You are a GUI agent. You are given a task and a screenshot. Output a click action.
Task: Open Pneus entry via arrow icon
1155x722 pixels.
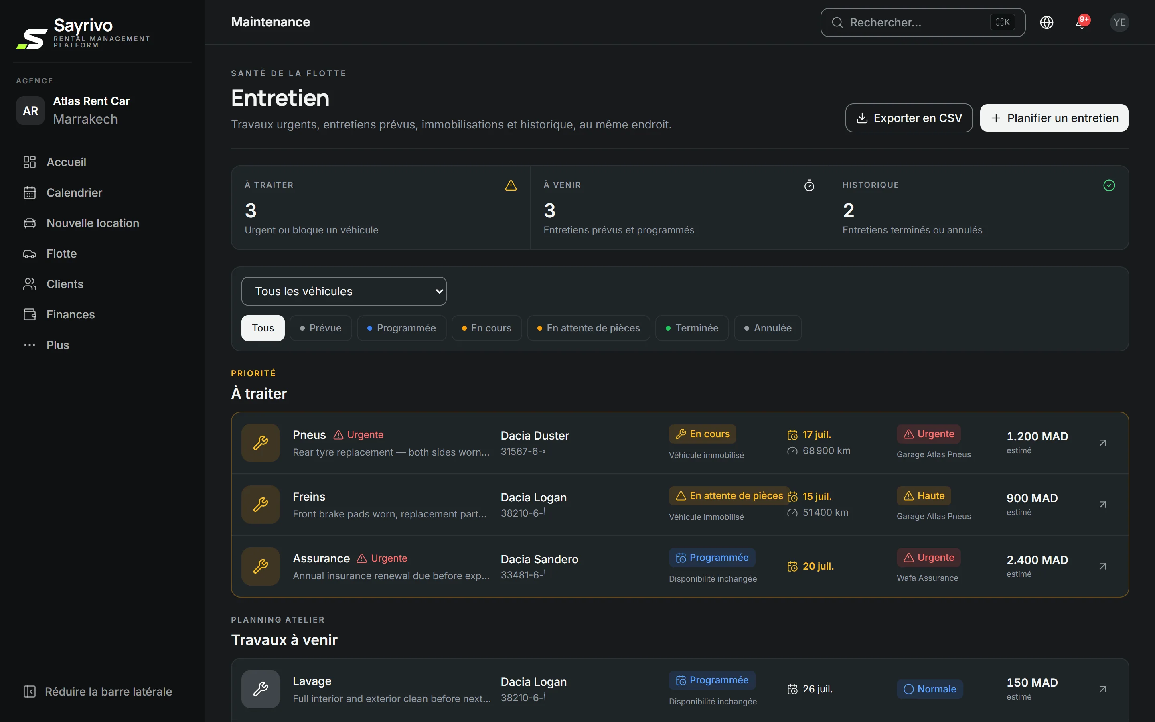click(1102, 443)
